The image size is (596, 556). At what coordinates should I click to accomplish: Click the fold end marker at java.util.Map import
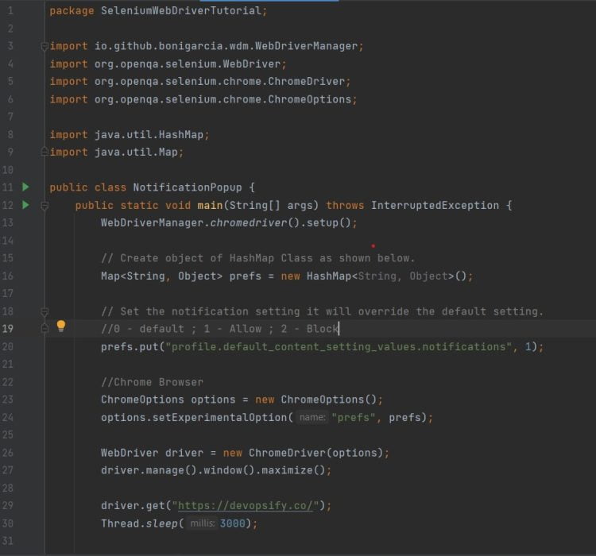45,152
